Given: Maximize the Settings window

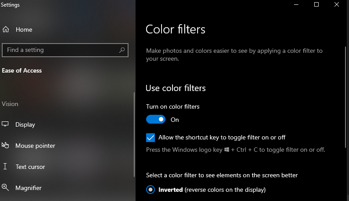Looking at the screenshot, I should pos(316,4).
